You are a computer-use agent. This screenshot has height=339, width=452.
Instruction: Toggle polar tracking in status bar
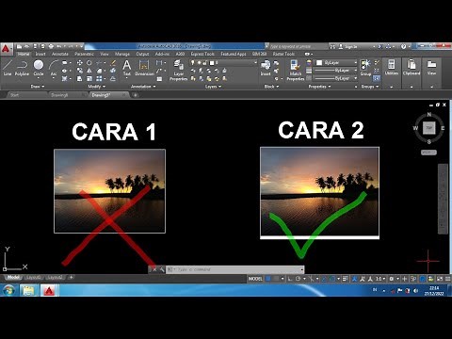coord(298,279)
